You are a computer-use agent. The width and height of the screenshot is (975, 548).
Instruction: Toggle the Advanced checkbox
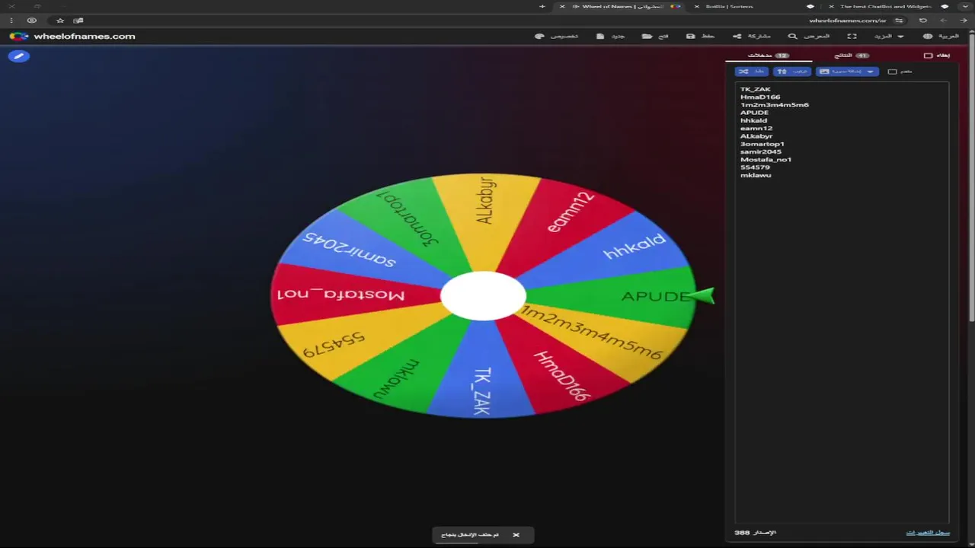(892, 72)
